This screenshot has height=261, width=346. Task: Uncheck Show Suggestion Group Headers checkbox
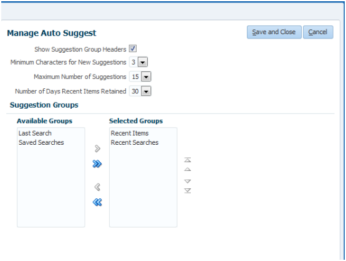133,48
